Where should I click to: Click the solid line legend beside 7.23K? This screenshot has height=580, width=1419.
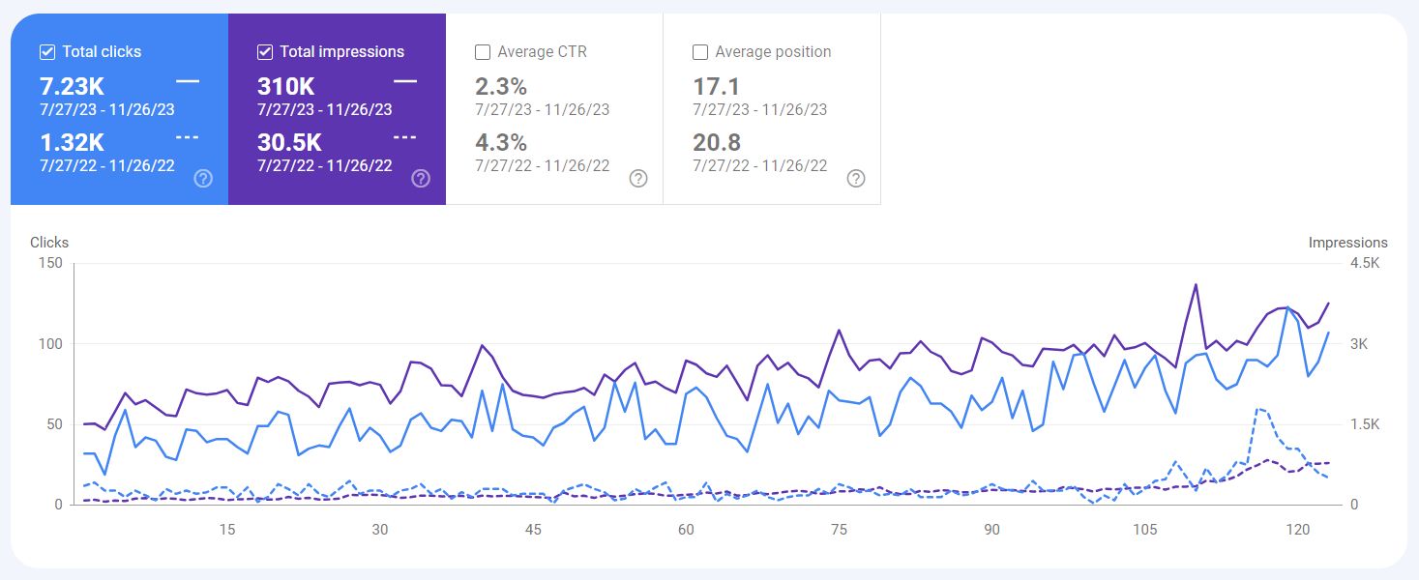188,81
